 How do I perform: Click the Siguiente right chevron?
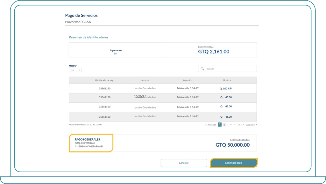click(x=257, y=125)
